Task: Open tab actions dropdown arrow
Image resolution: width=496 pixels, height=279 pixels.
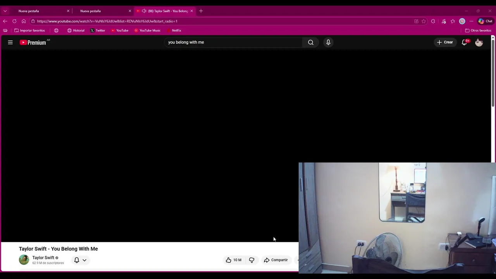Action: tap(5, 11)
